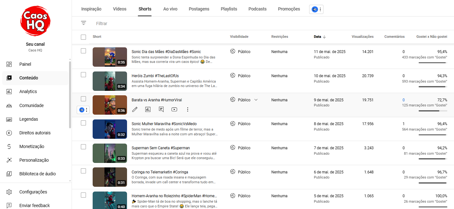Open the Sonic Dia das Mães thumbnail
This screenshot has height=209, width=454.
click(110, 57)
